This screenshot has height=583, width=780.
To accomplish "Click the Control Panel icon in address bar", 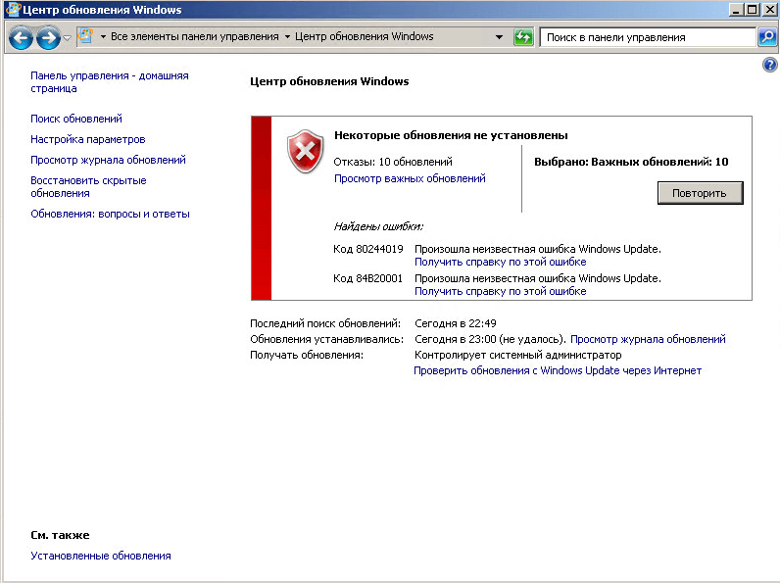I will tap(86, 37).
